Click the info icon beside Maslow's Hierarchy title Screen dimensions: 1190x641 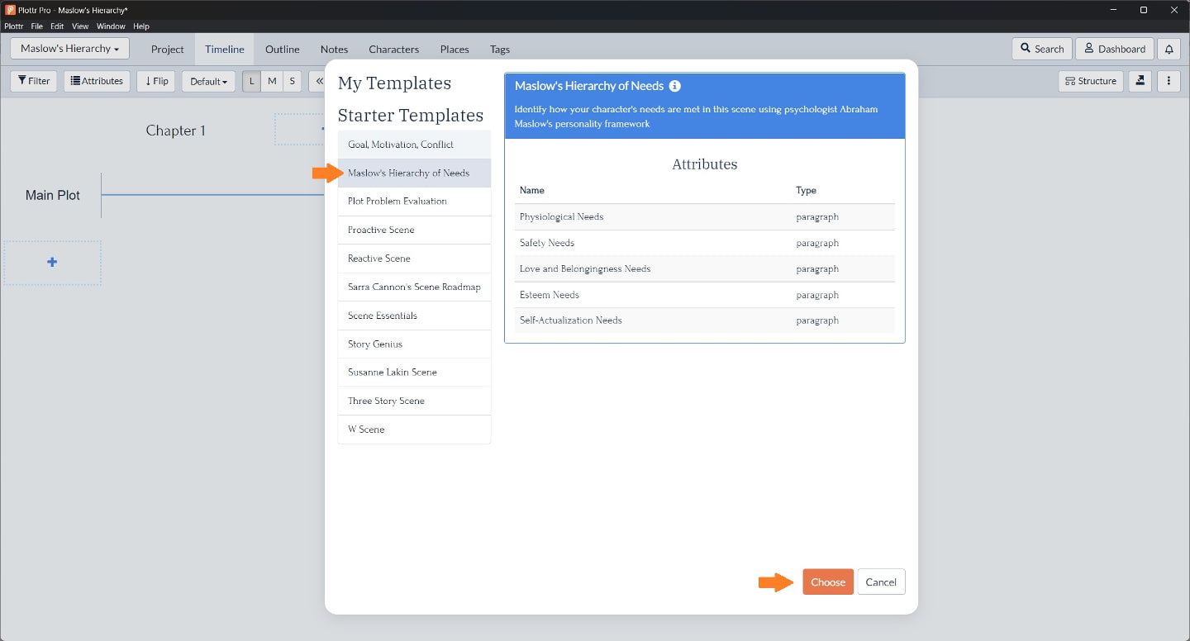(x=674, y=86)
